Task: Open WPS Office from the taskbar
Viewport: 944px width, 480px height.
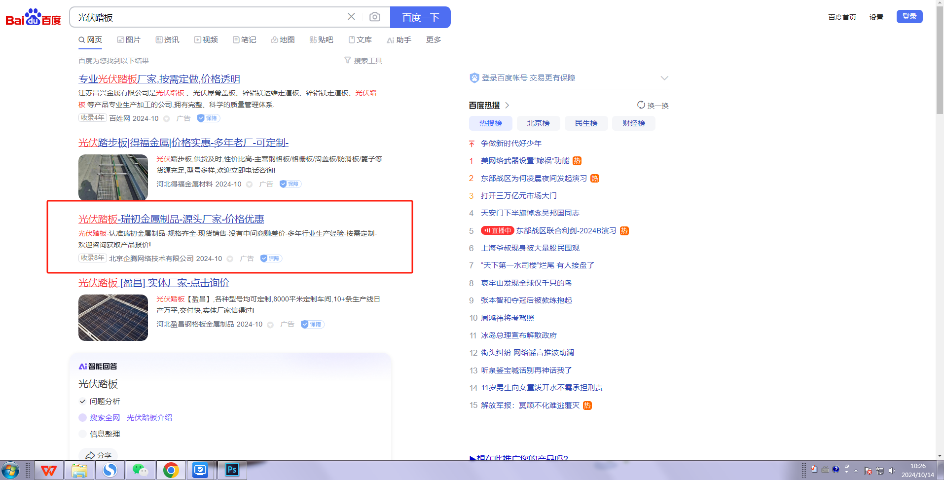Action: point(49,470)
